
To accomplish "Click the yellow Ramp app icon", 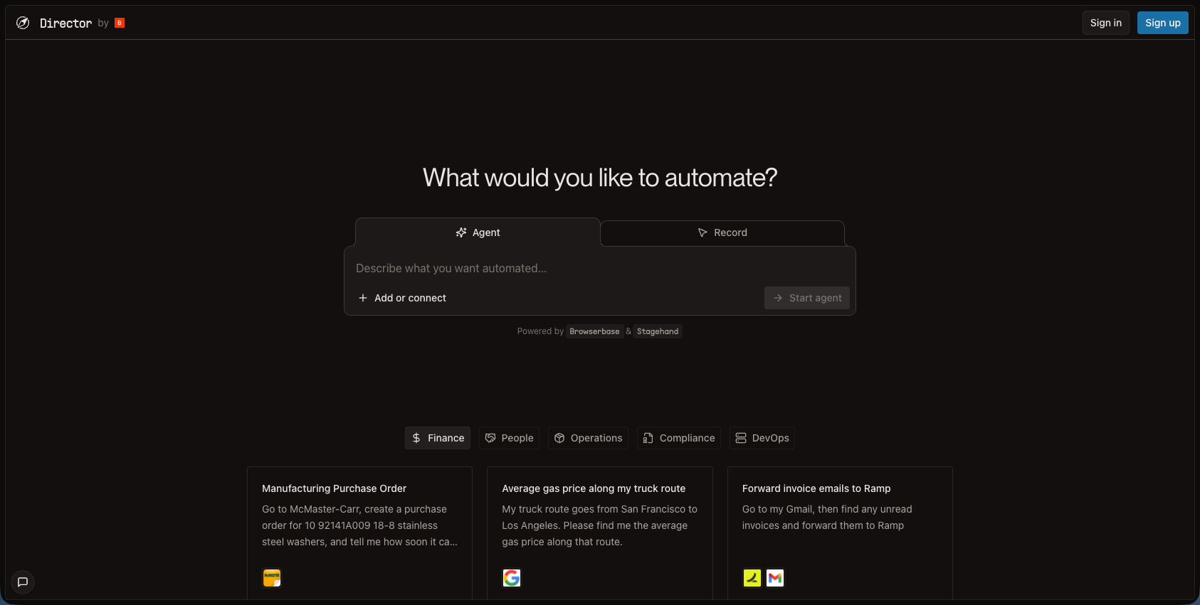I will (752, 578).
